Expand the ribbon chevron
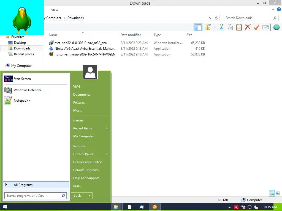This screenshot has width=282, height=211. pyautogui.click(x=273, y=10)
